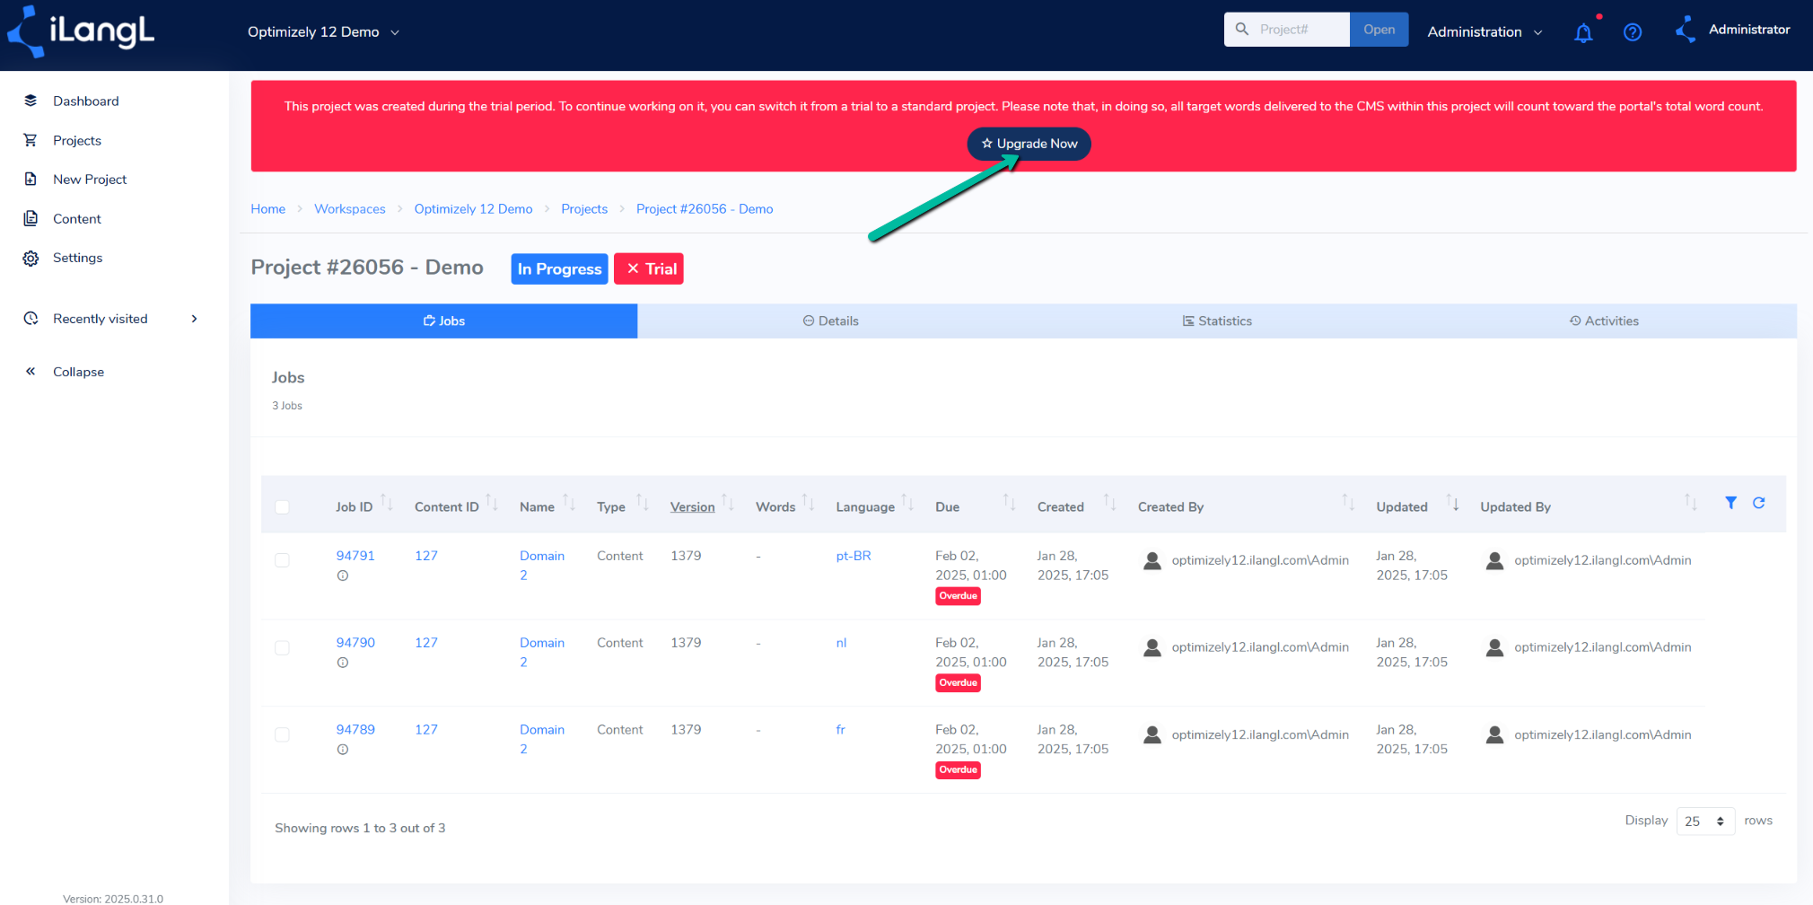
Task: Sort by Due column arrows
Action: [1010, 503]
